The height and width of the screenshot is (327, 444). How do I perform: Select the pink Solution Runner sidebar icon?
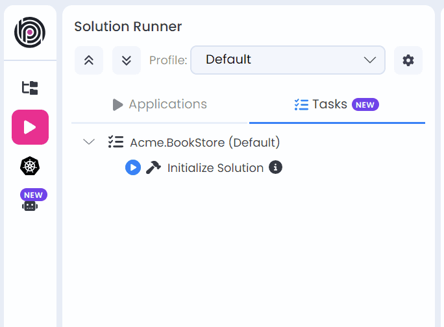point(30,127)
